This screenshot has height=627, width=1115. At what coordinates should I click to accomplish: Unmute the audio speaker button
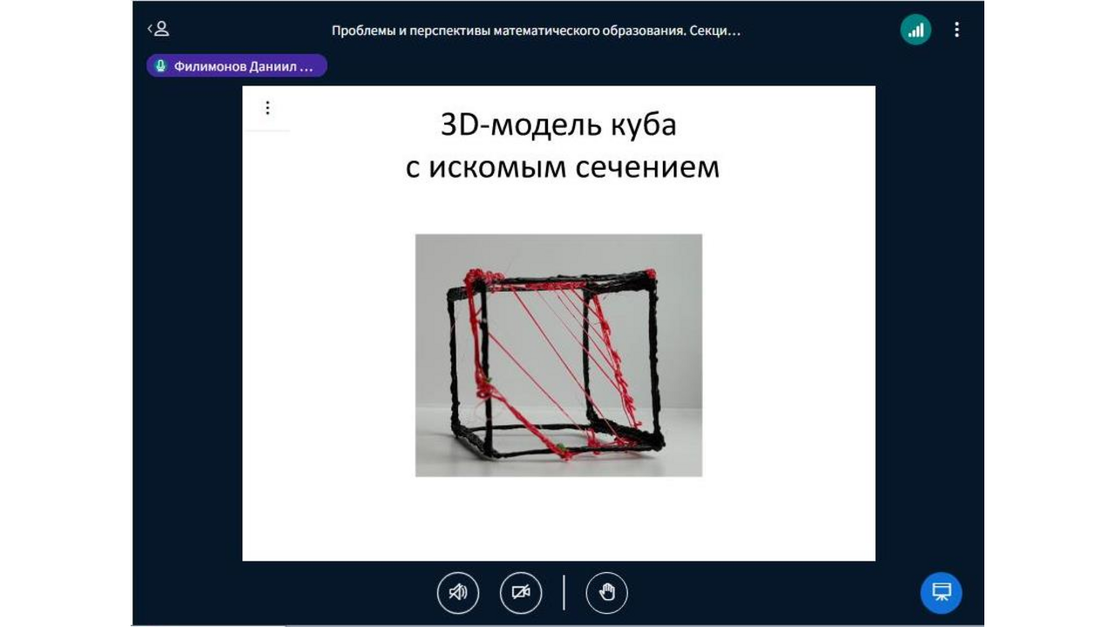[458, 593]
